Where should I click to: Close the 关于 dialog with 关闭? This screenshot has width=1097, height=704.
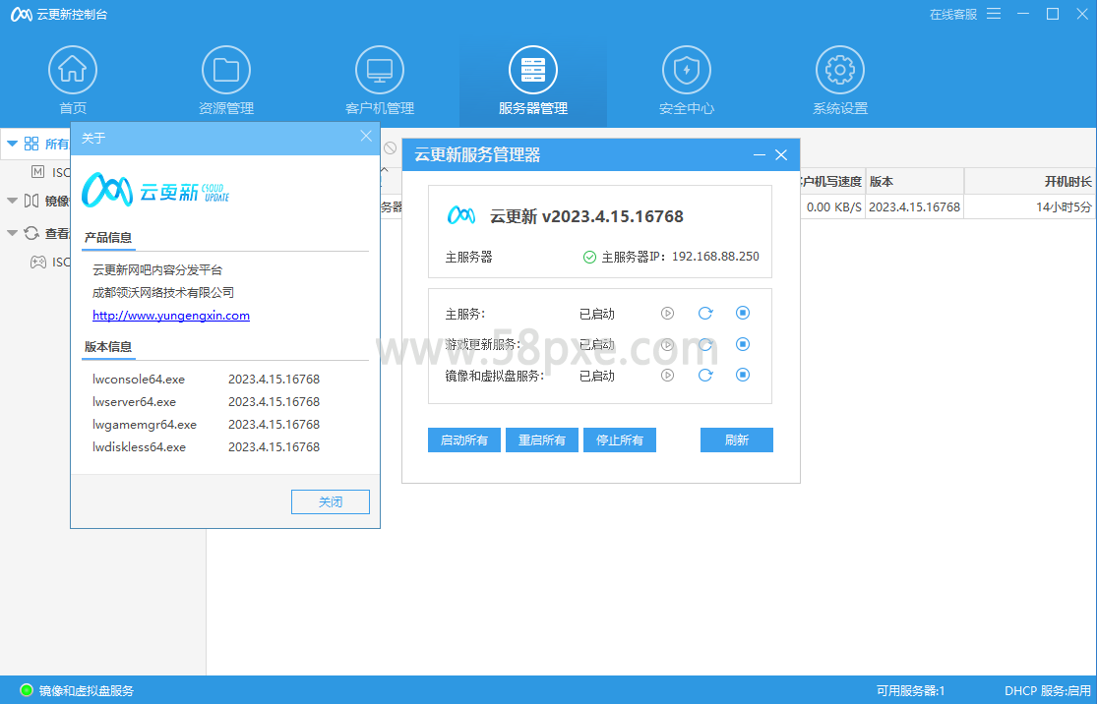coord(331,502)
